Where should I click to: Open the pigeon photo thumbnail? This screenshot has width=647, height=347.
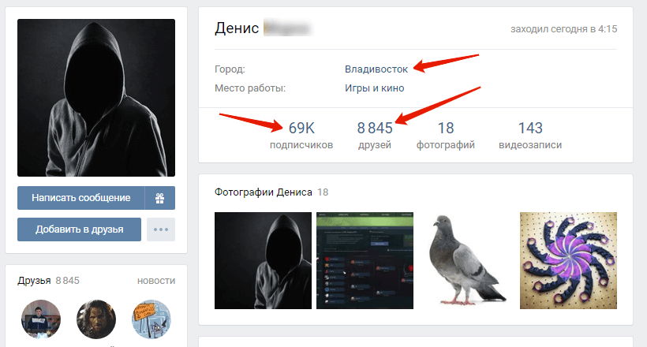[x=466, y=261]
